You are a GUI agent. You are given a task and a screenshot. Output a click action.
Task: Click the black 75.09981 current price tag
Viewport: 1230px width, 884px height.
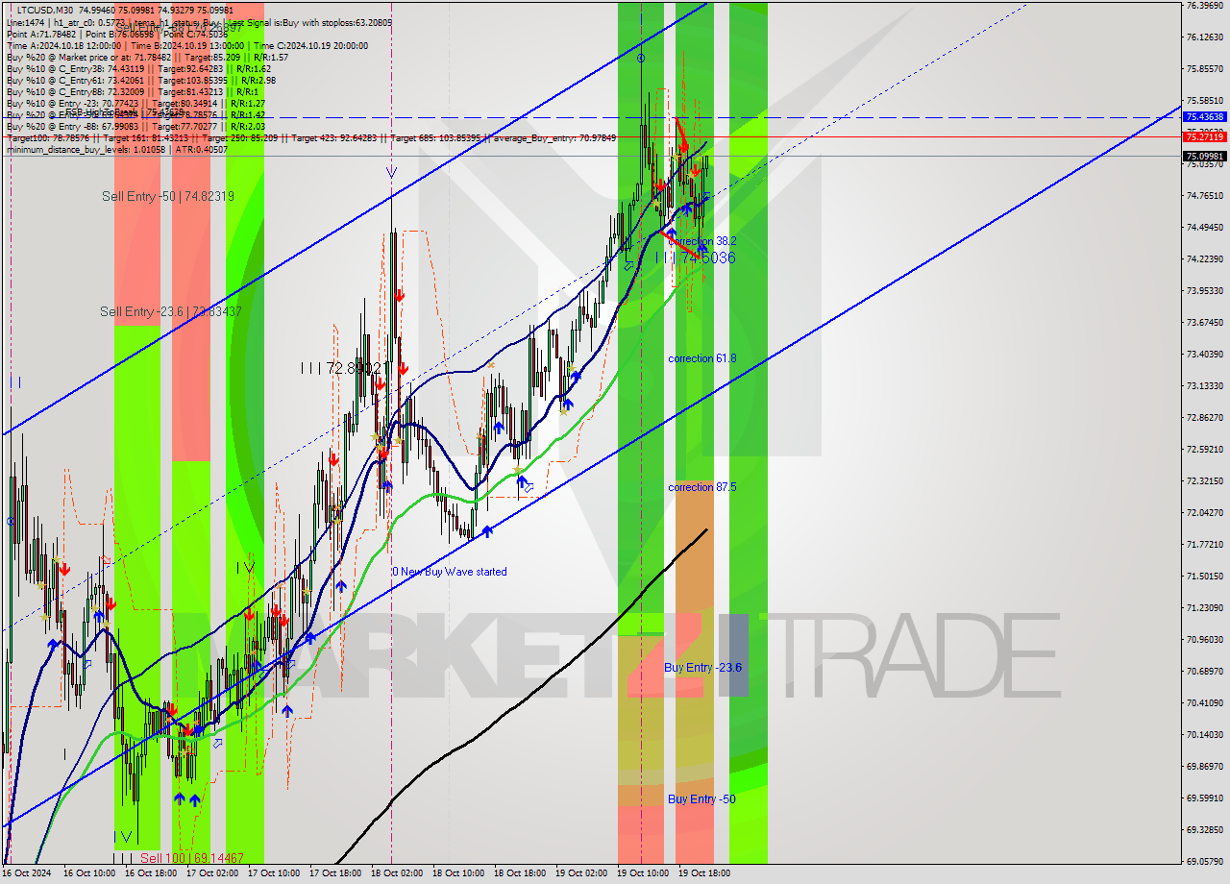point(1204,156)
